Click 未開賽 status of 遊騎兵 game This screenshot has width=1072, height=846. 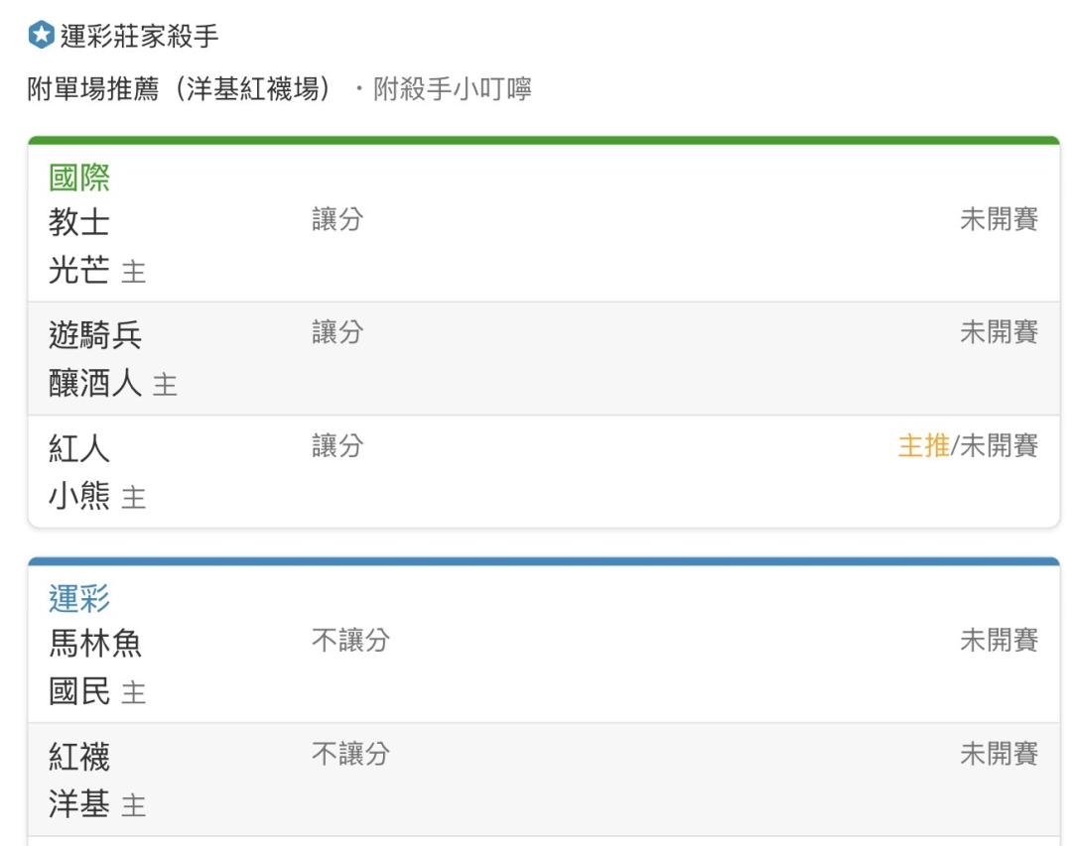pos(999,332)
